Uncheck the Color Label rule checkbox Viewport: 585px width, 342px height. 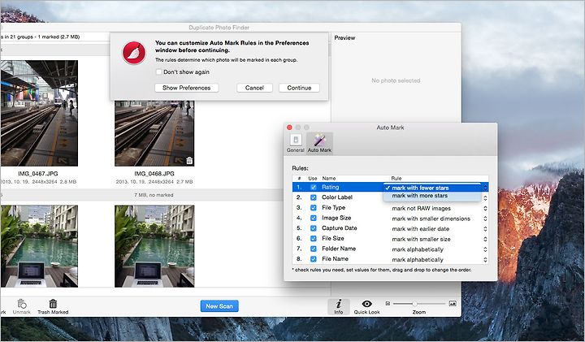click(314, 197)
